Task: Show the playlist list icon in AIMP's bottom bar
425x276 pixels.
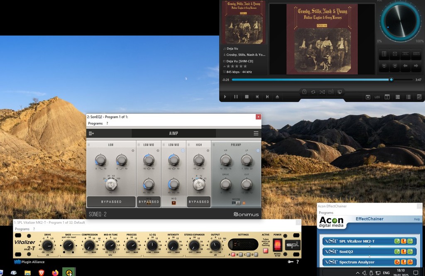Action: pos(408,97)
